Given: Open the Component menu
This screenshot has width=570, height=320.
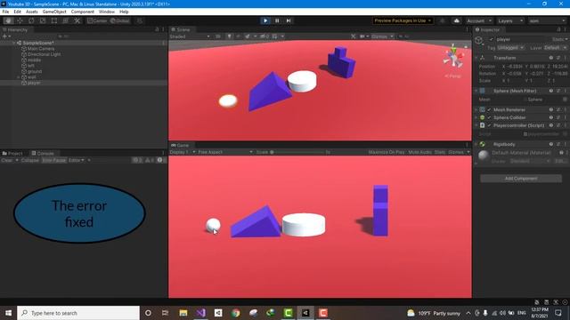Looking at the screenshot, I should pos(83,12).
